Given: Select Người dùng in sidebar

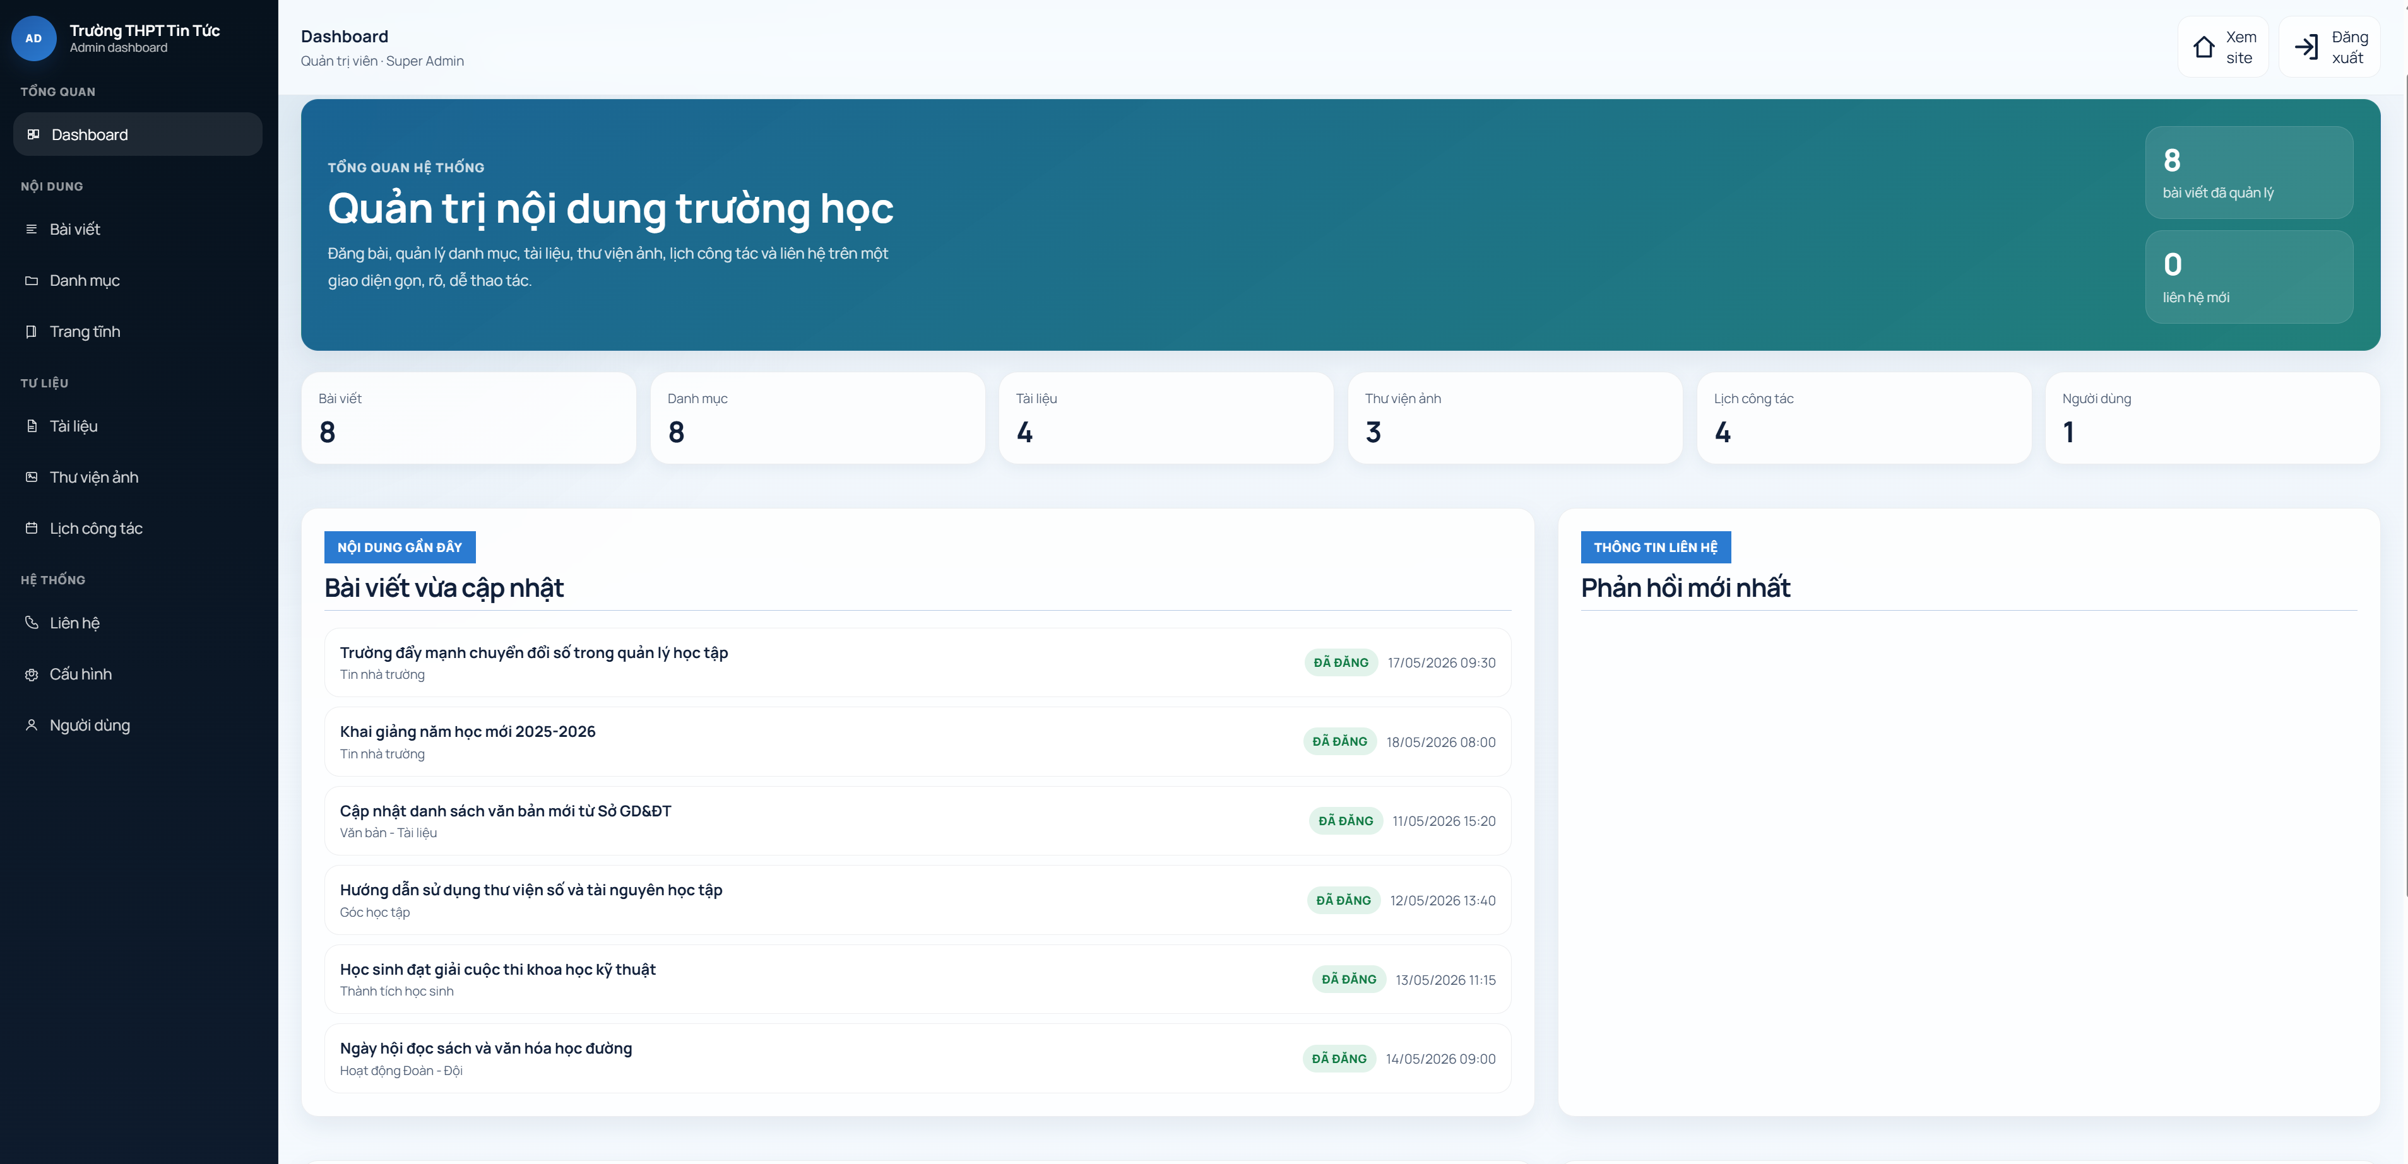Looking at the screenshot, I should pyautogui.click(x=138, y=726).
